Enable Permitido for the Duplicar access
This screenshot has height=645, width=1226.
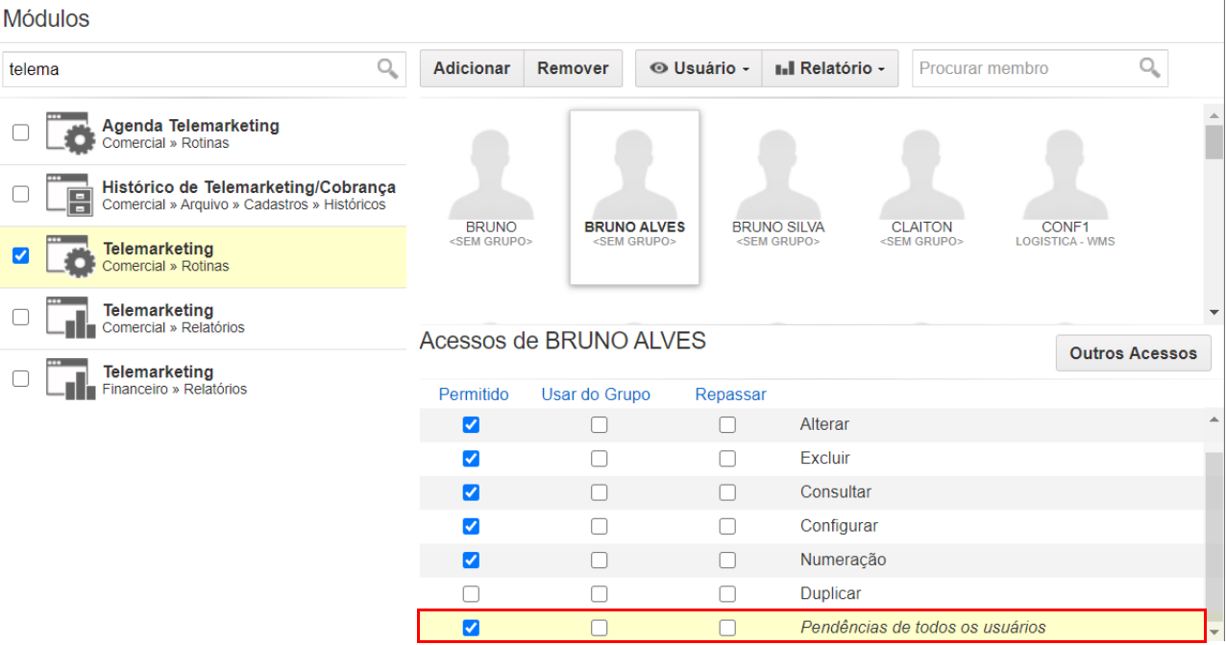[x=471, y=594]
